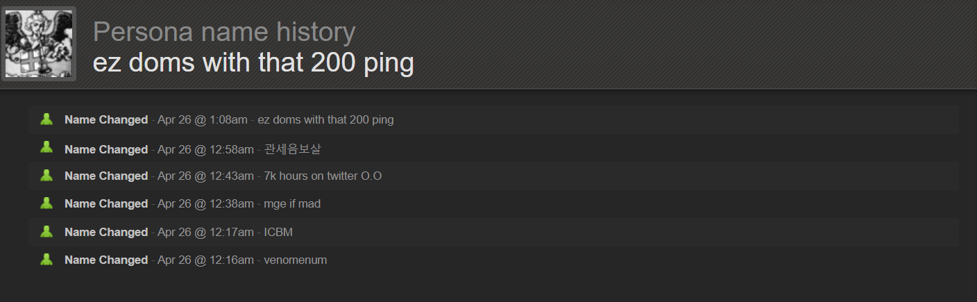Click the 'Apr 26 @ 12:16am' timestamp
This screenshot has width=977, height=302.
205,260
